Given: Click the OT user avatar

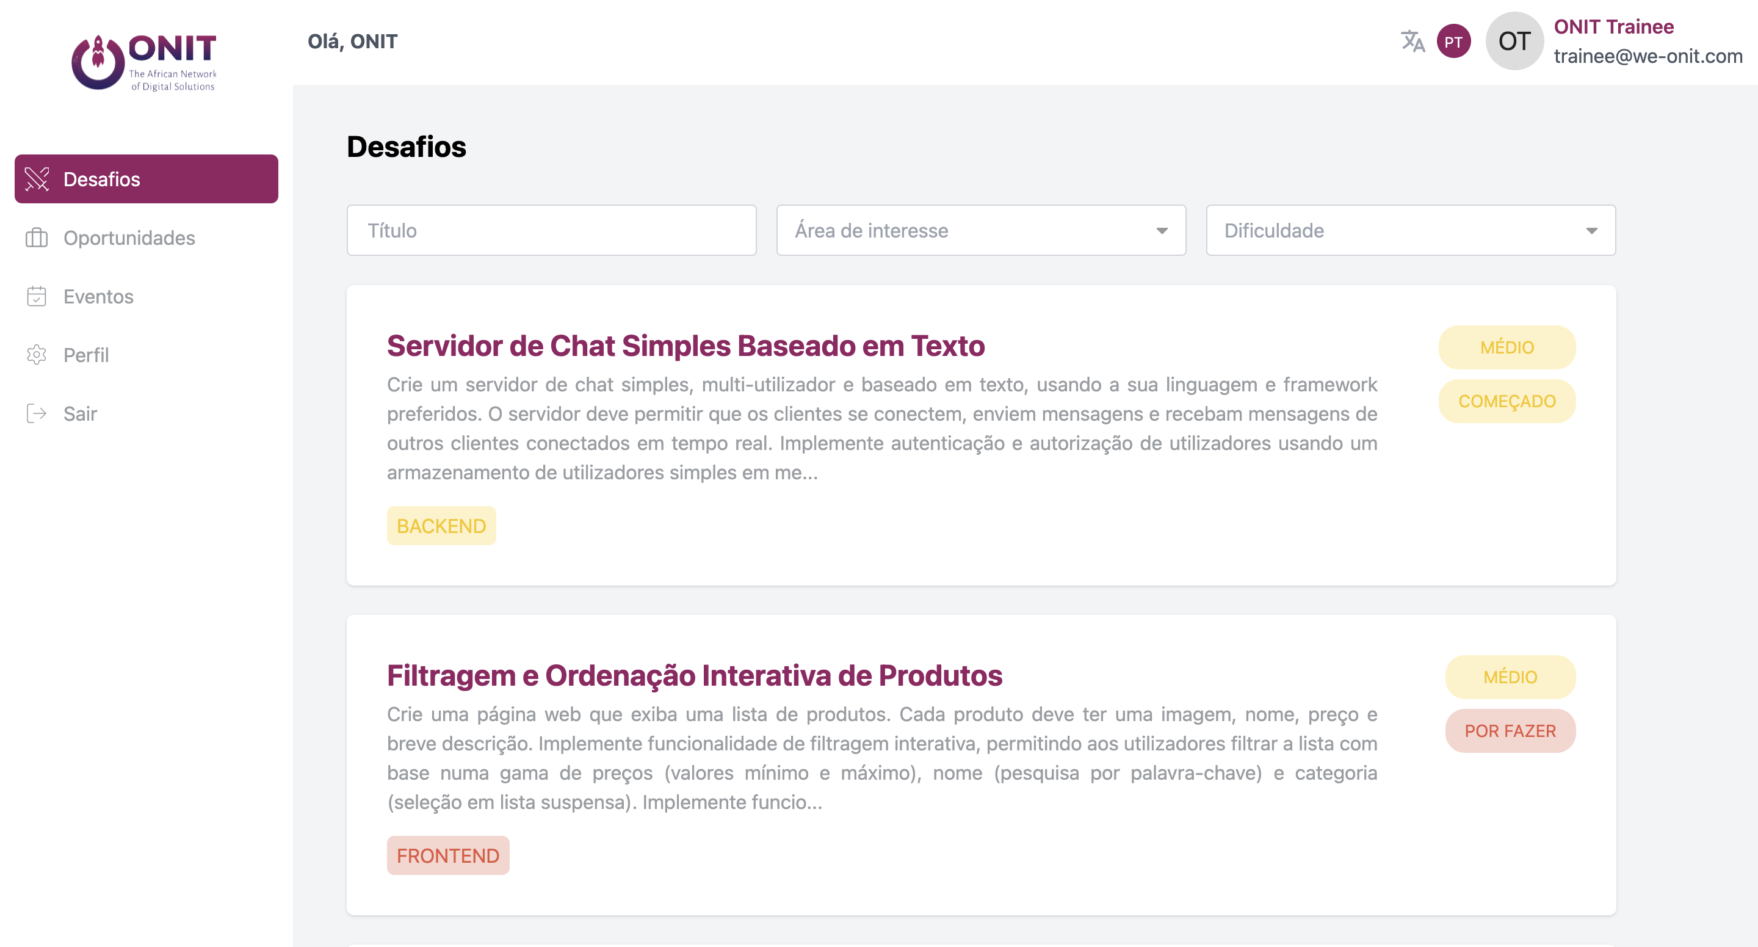Looking at the screenshot, I should [1514, 41].
